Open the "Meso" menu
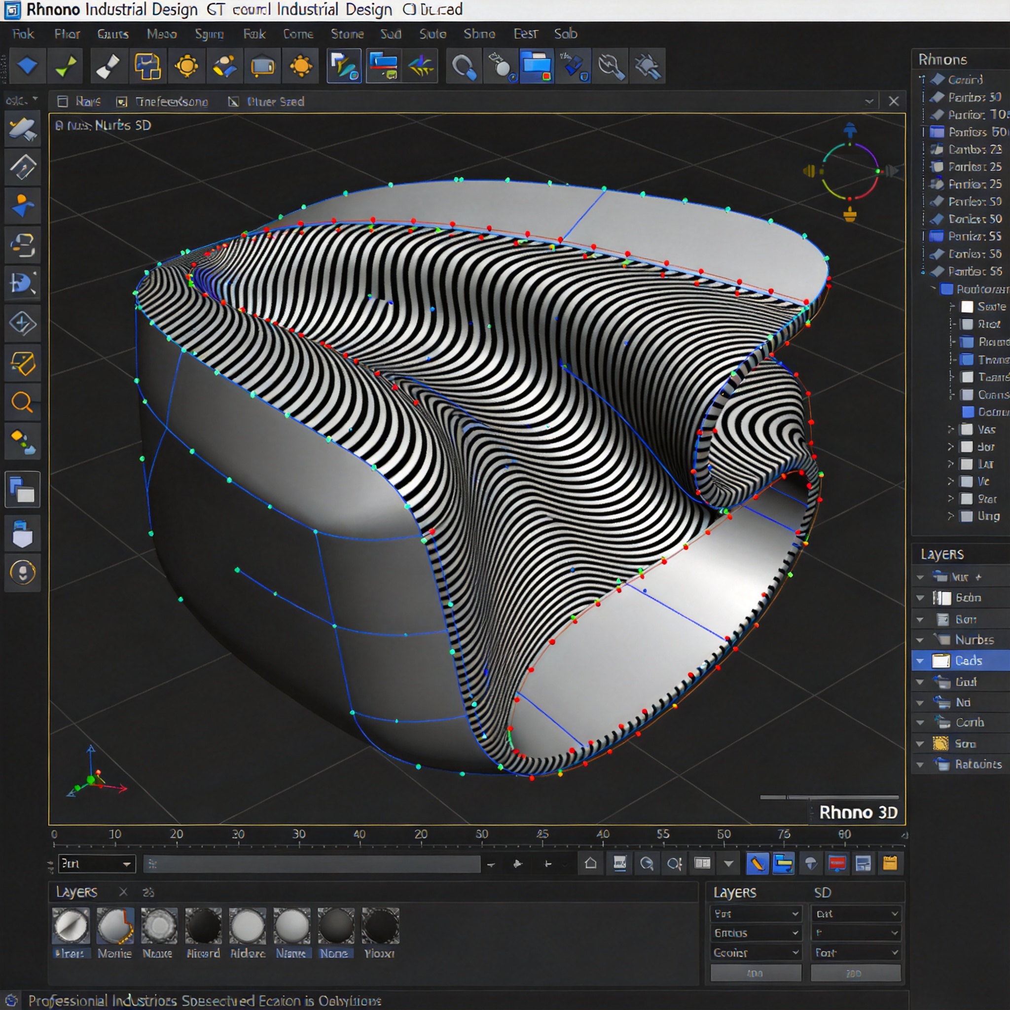The width and height of the screenshot is (1010, 1010). coord(162,34)
